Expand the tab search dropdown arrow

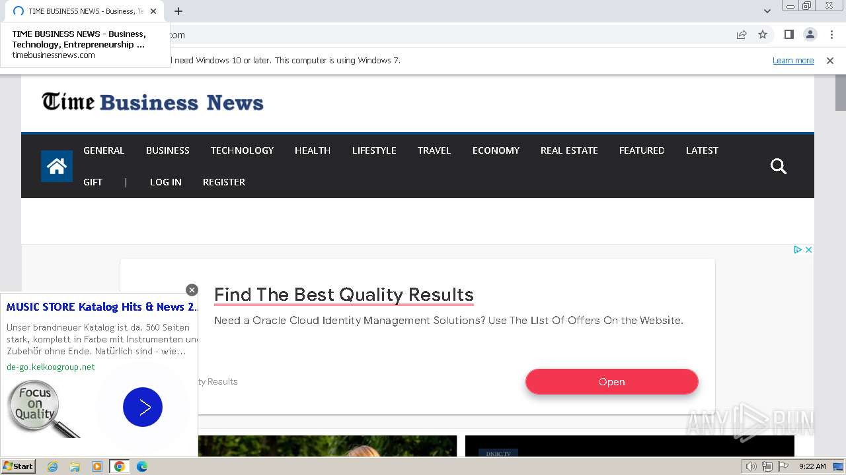tap(767, 11)
